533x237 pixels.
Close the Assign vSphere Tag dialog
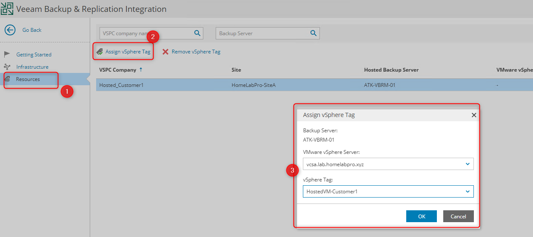pos(474,115)
